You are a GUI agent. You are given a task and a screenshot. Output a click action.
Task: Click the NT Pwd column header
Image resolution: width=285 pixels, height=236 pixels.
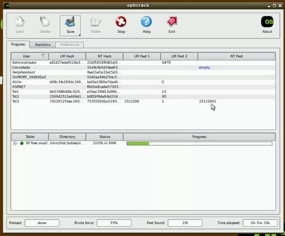coord(236,56)
